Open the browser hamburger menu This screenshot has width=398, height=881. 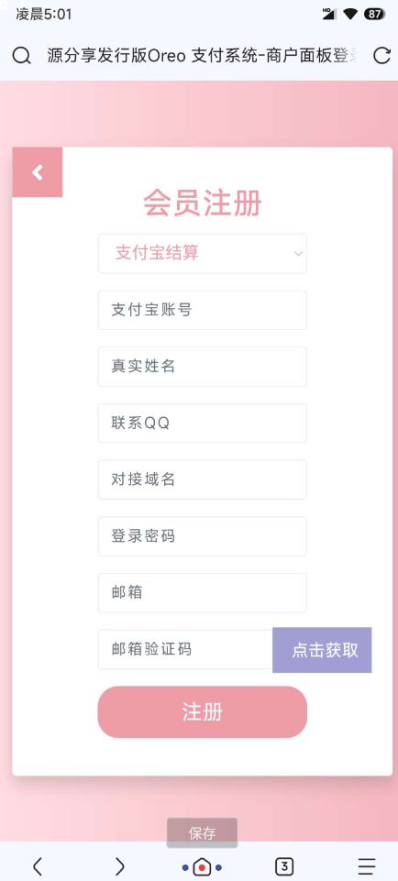pyautogui.click(x=367, y=866)
